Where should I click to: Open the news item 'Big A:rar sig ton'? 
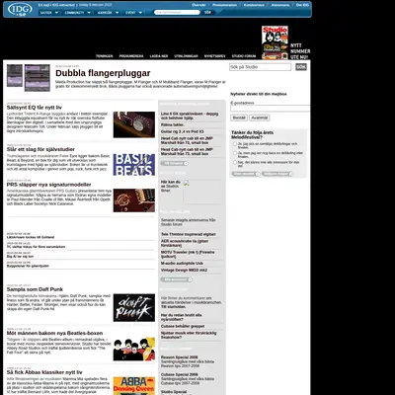tap(20, 256)
